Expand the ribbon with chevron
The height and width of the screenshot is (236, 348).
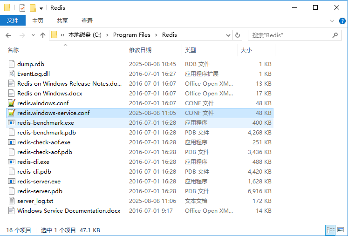click(332, 21)
